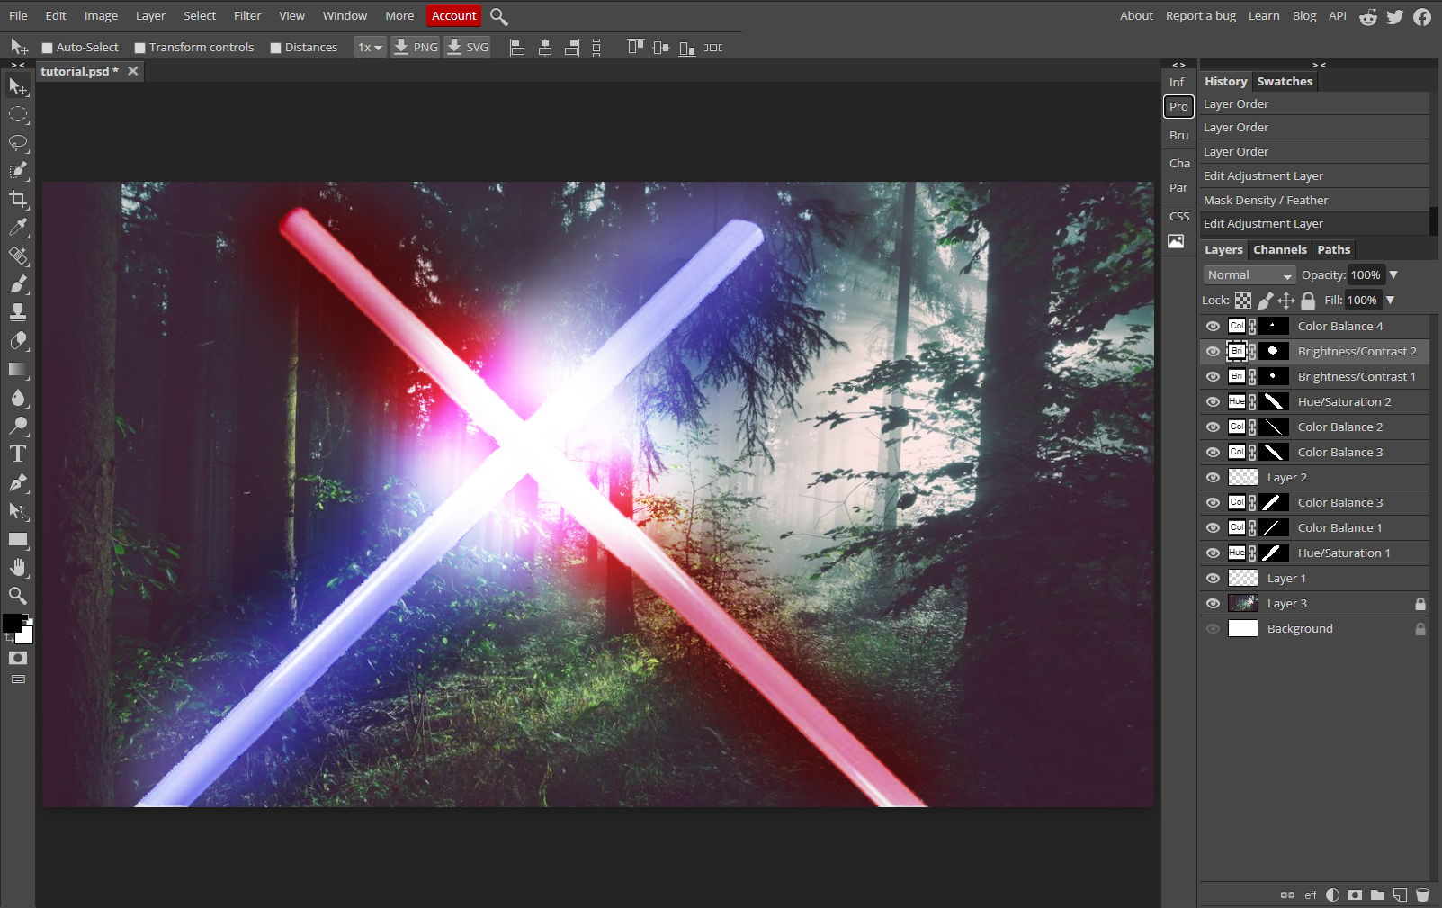Select the Move tool in toolbox
The image size is (1442, 908).
click(18, 86)
